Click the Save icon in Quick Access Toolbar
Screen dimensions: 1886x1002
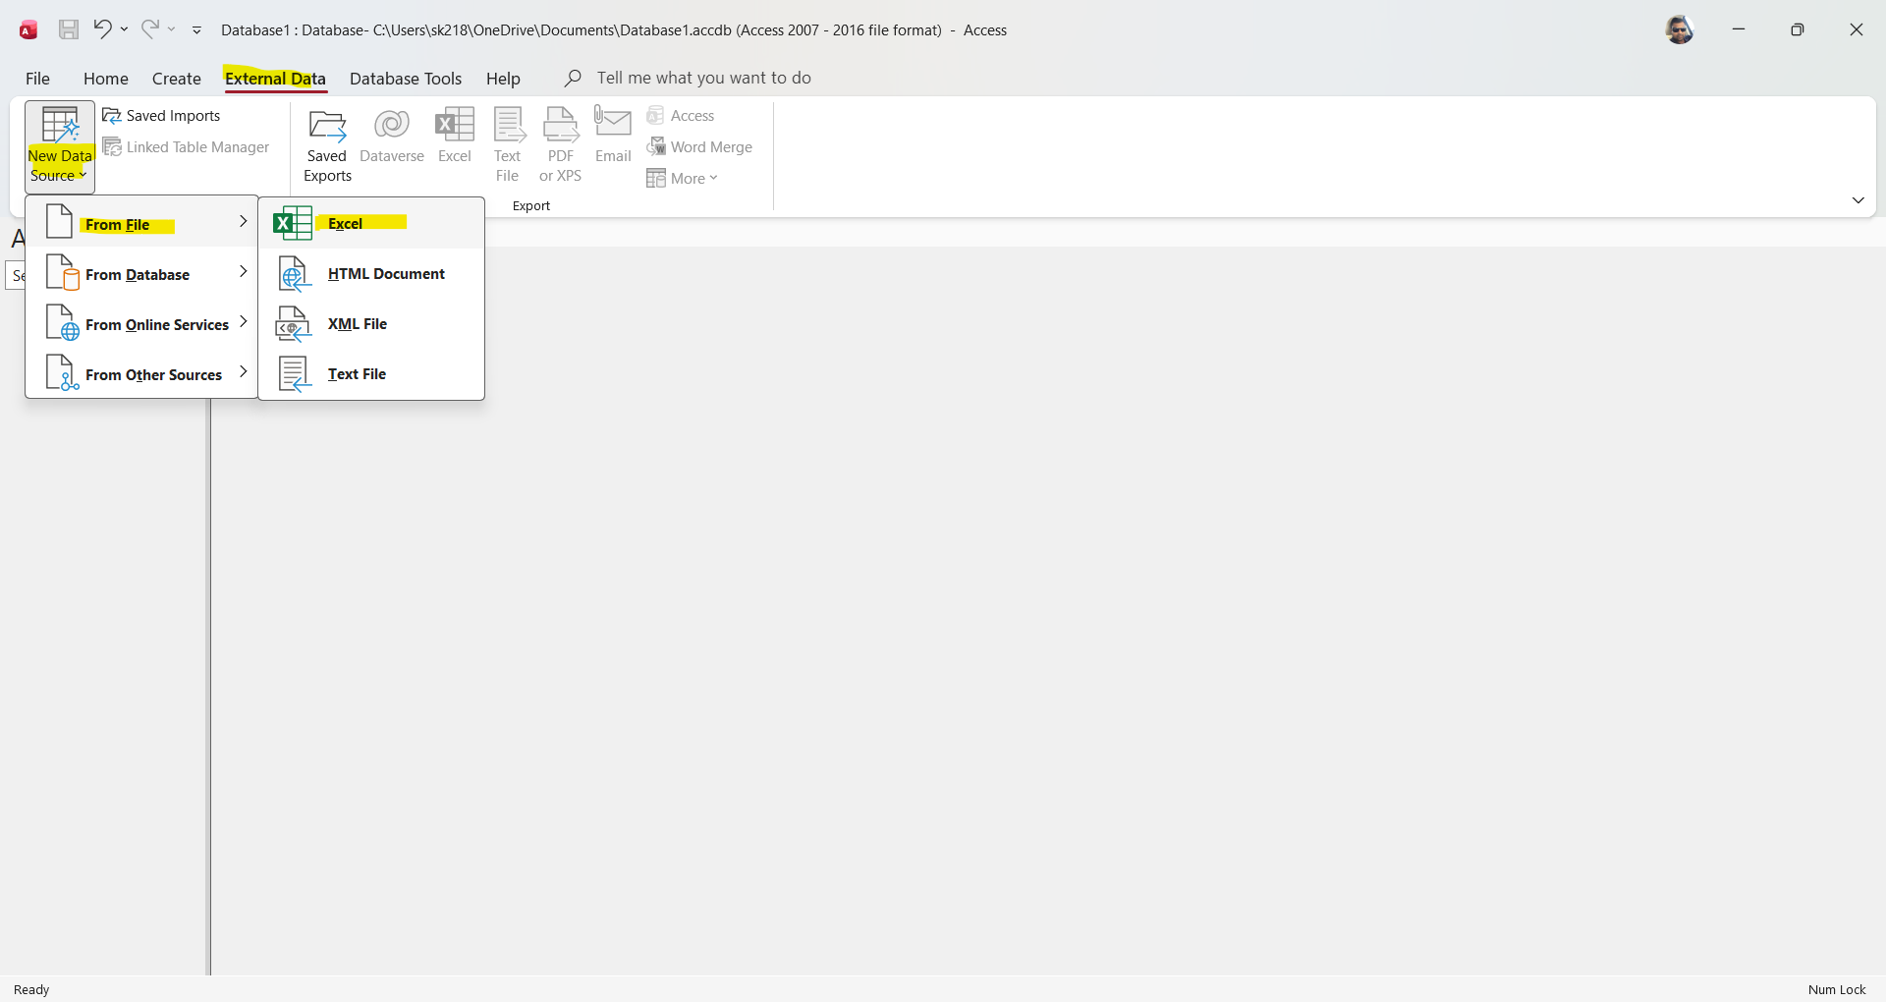pos(69,29)
